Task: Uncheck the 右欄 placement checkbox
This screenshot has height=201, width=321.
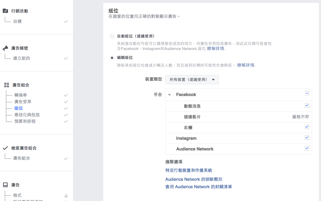Action: (x=307, y=127)
